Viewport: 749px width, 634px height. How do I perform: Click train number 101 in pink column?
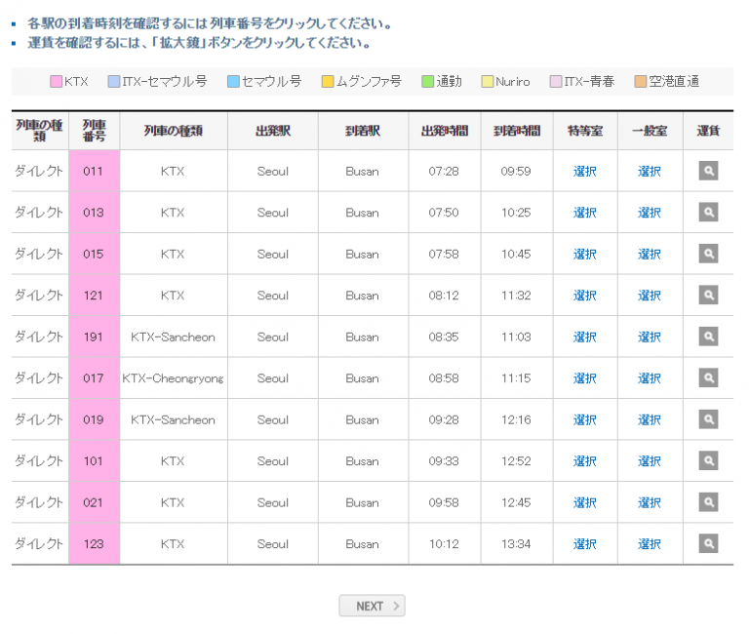tap(94, 461)
